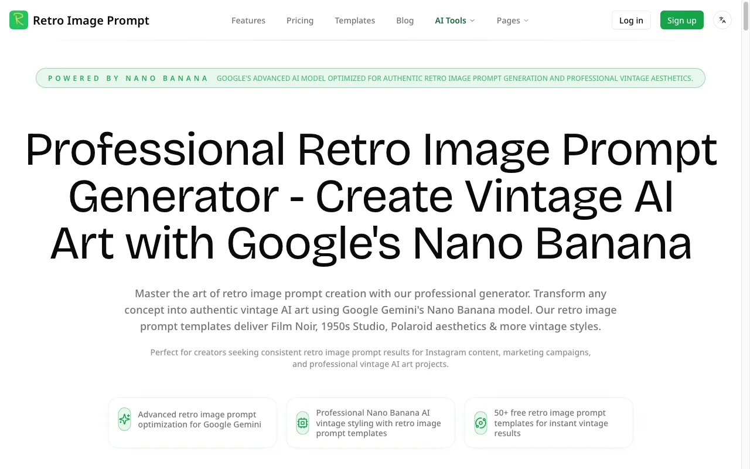This screenshot has width=750, height=469.
Task: Click the Log in button
Action: 631,20
